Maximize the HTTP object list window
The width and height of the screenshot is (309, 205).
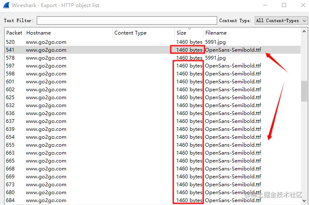click(284, 5)
